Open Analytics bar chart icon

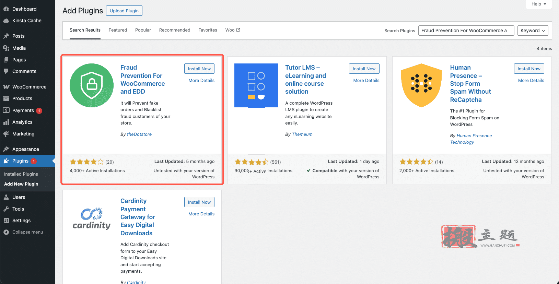(x=6, y=122)
